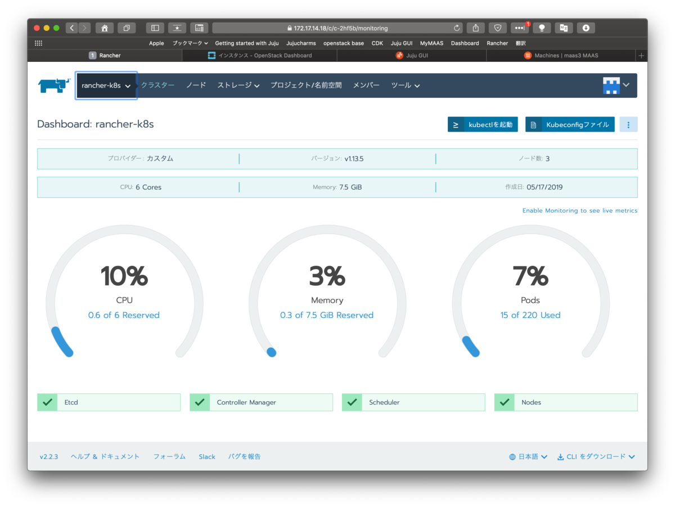Click the Pods 7% gauge

tap(530, 293)
